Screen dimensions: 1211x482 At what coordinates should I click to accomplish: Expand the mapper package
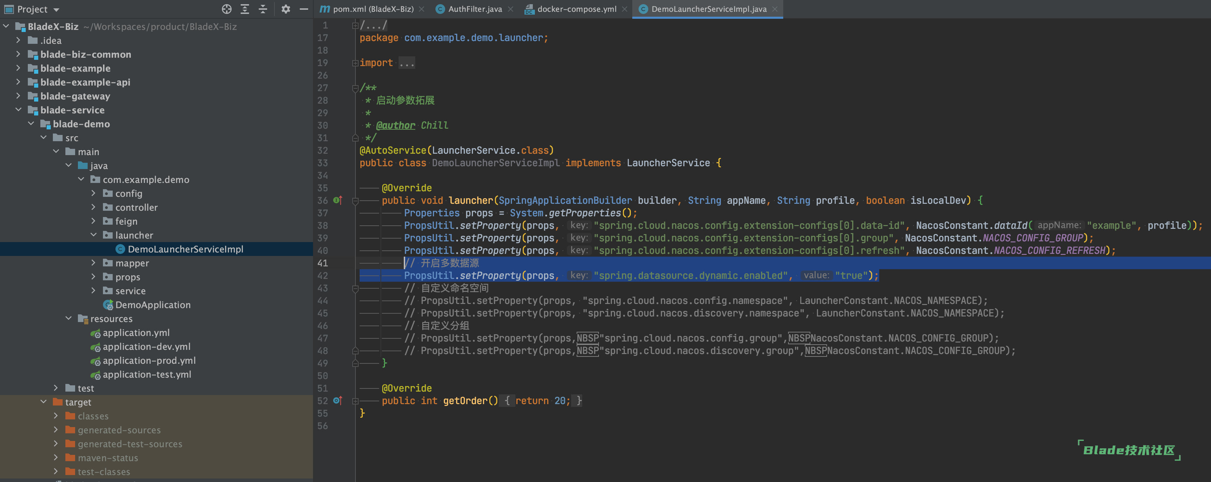[94, 263]
